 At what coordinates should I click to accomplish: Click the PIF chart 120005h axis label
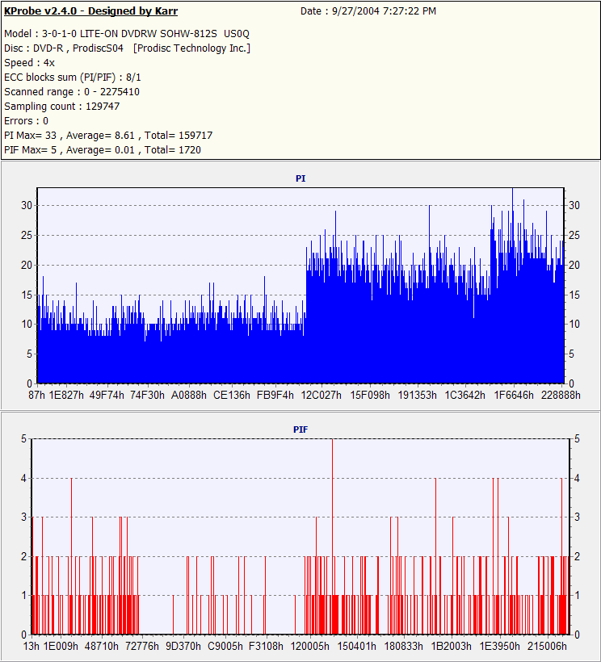(x=309, y=646)
